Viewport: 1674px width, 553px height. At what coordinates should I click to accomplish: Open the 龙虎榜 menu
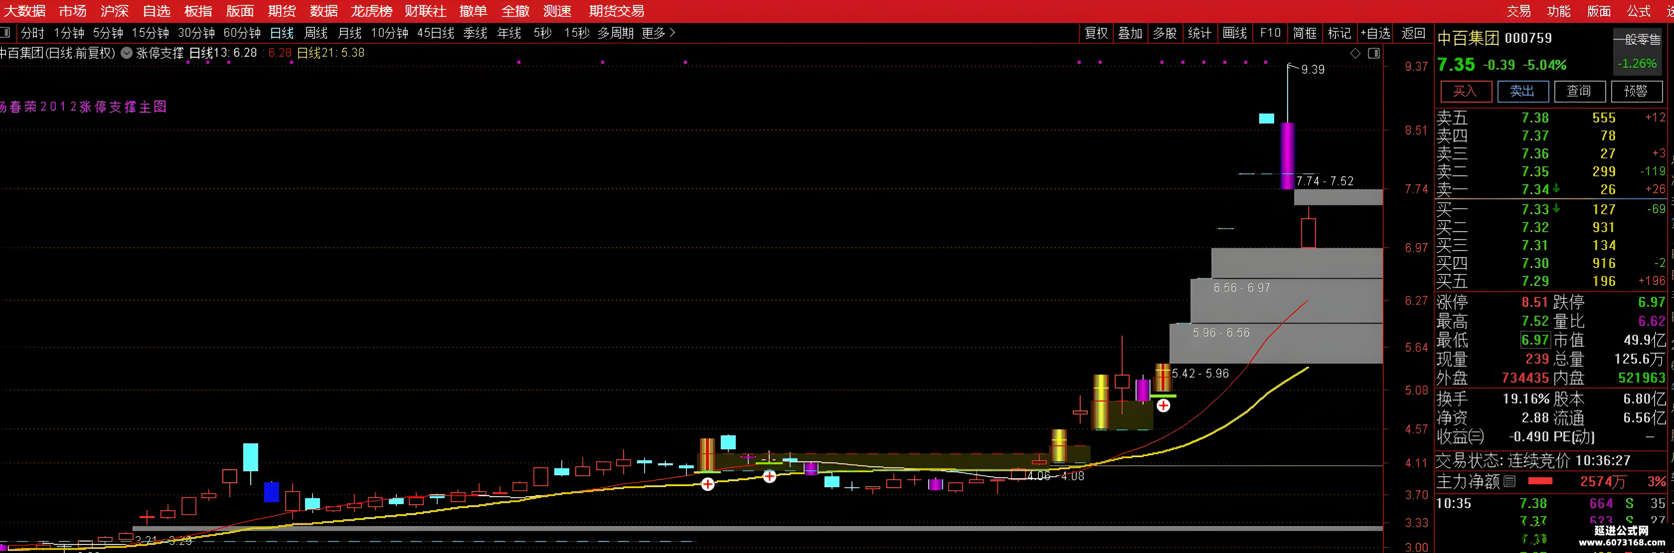click(371, 11)
